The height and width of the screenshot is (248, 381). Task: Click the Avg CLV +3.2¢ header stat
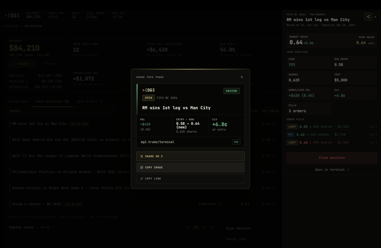pyautogui.click(x=119, y=15)
